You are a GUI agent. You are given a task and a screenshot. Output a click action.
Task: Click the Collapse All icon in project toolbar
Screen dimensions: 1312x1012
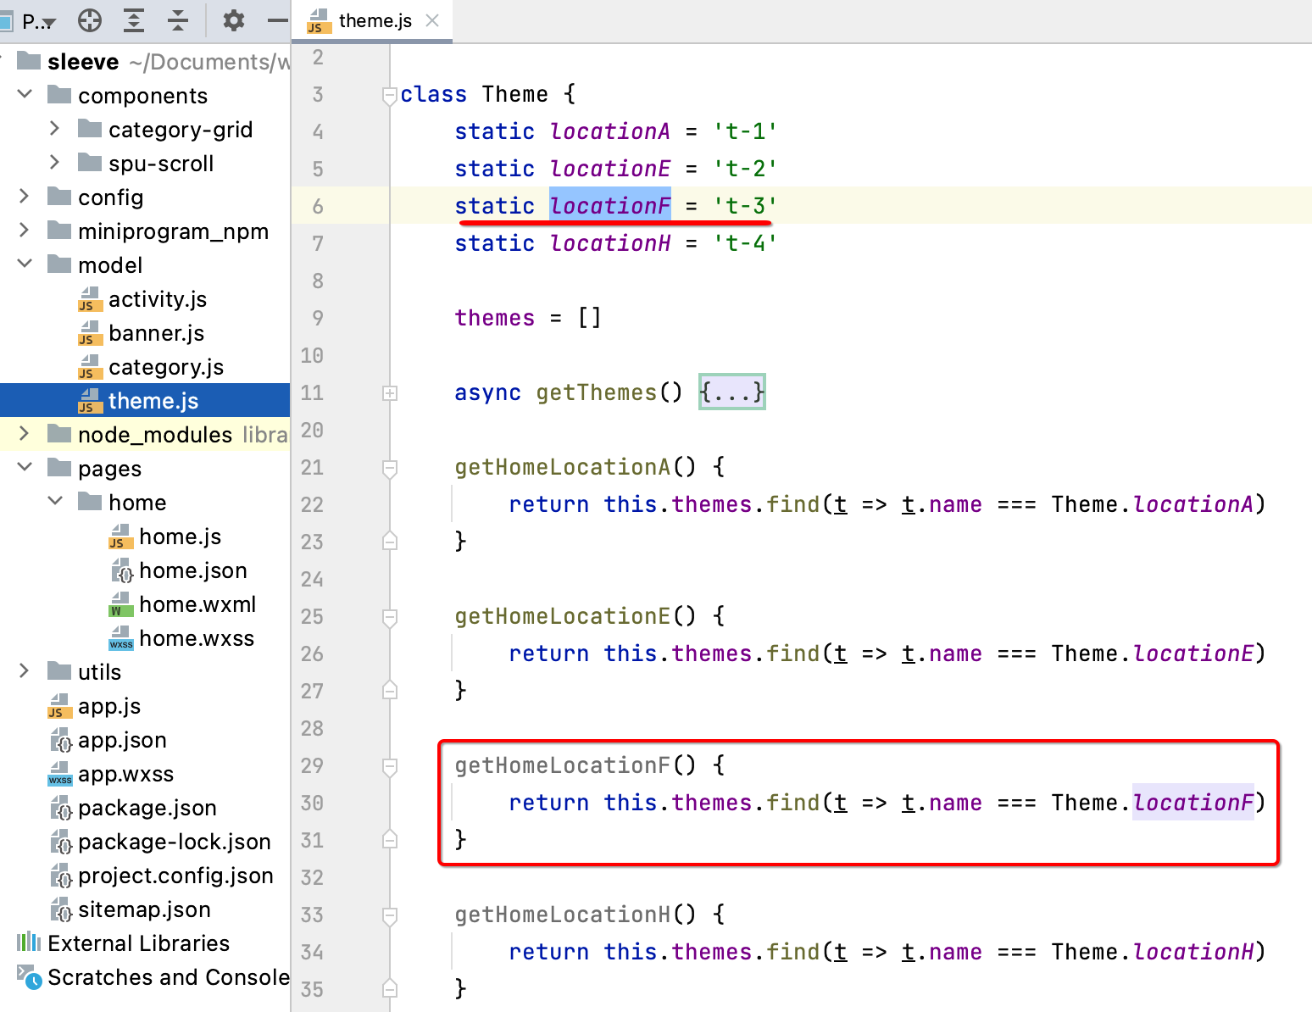(178, 20)
